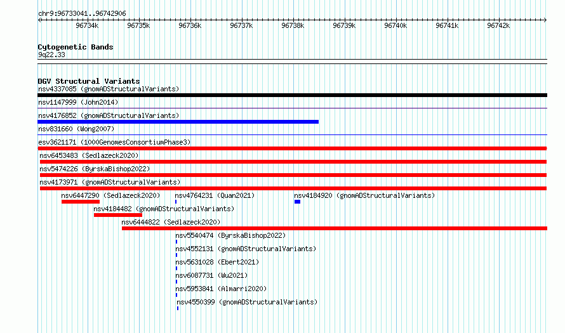Click the 96741k ruler position label
565x333 pixels.
447,25
